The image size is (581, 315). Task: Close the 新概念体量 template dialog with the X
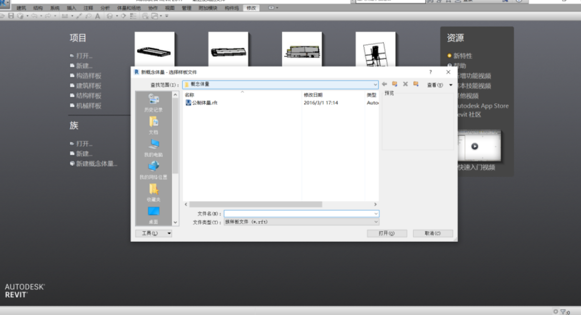pyautogui.click(x=448, y=72)
